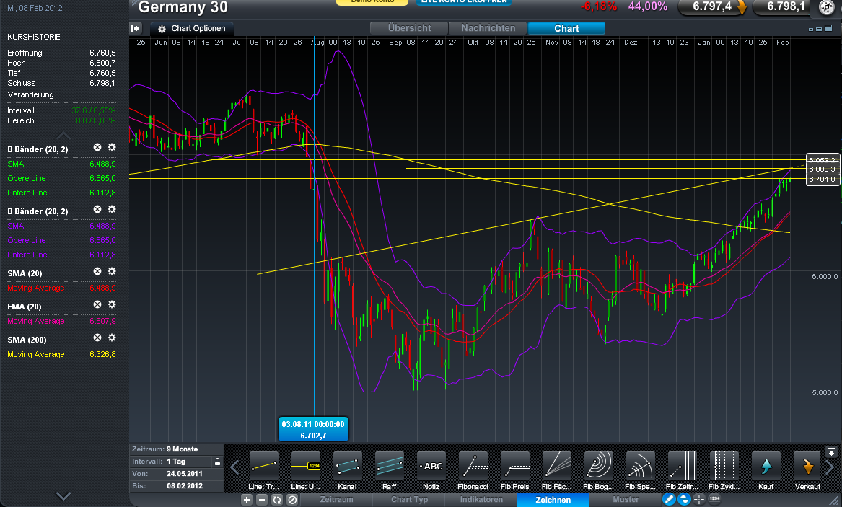This screenshot has height=507, width=842.
Task: Toggle the Intervall lock icon
Action: (x=217, y=462)
